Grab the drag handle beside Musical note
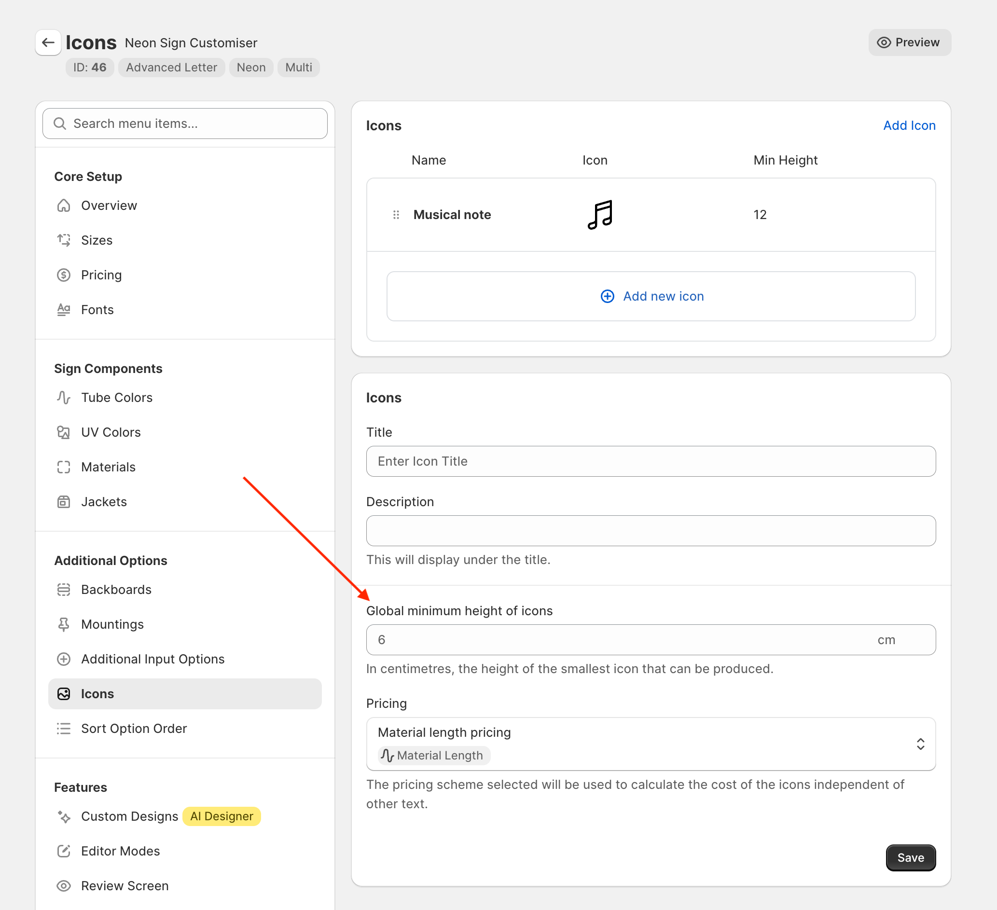The width and height of the screenshot is (997, 910). click(396, 215)
